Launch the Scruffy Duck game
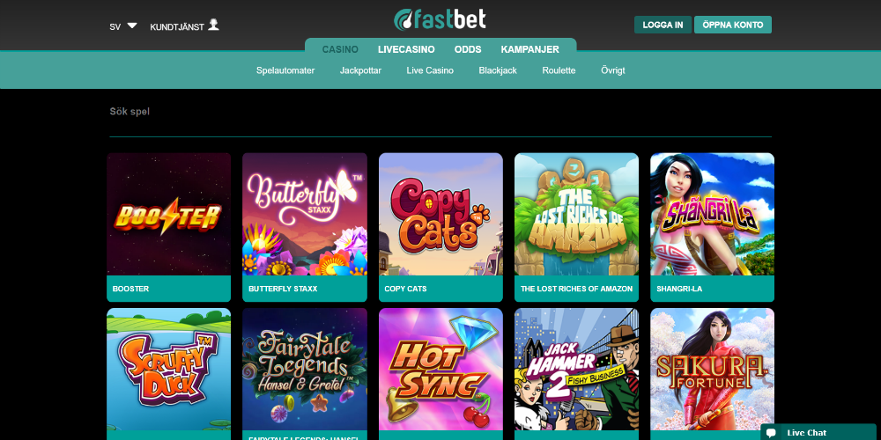Image resolution: width=881 pixels, height=440 pixels. point(168,370)
